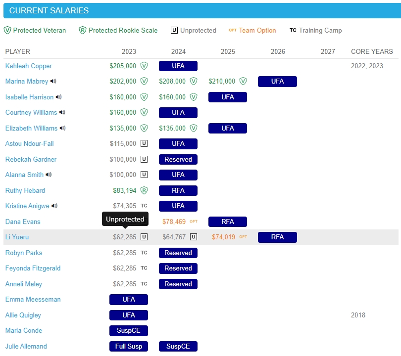Click the speaker icon beside Marina Mabrey

pyautogui.click(x=53, y=82)
